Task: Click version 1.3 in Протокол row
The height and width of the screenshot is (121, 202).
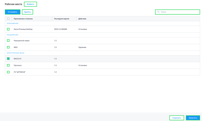Action: (x=55, y=66)
